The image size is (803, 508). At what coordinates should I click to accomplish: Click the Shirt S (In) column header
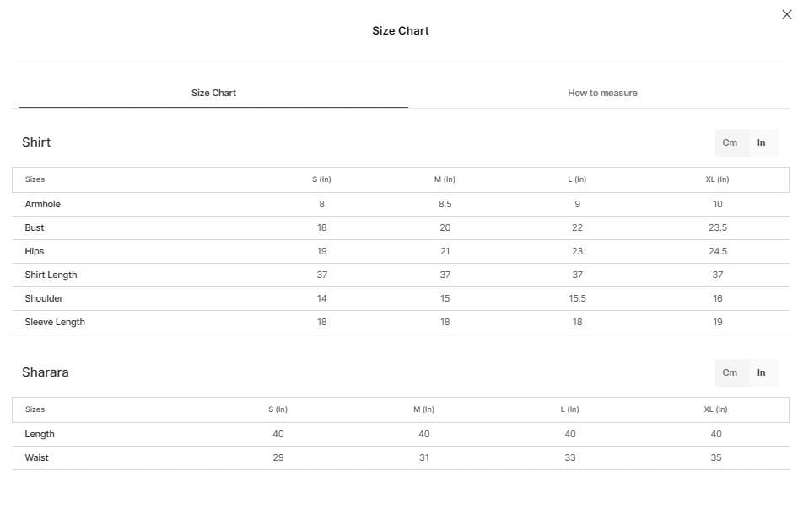point(321,179)
